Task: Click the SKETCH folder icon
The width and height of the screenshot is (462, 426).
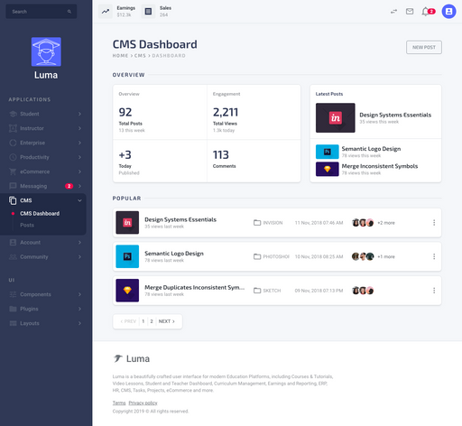Action: [257, 291]
